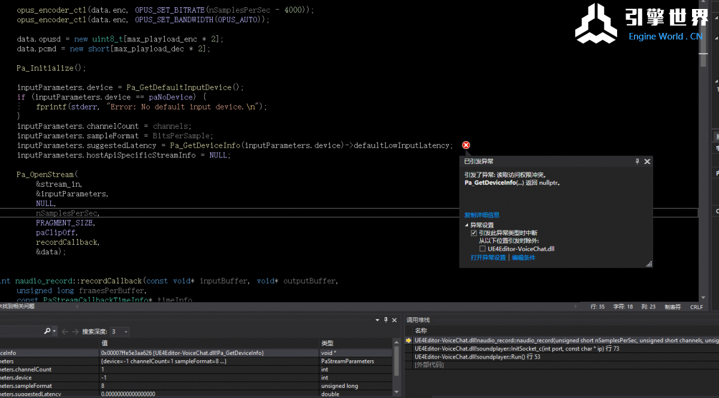Open the 打开异常设置 link
The width and height of the screenshot is (719, 398).
(x=488, y=258)
